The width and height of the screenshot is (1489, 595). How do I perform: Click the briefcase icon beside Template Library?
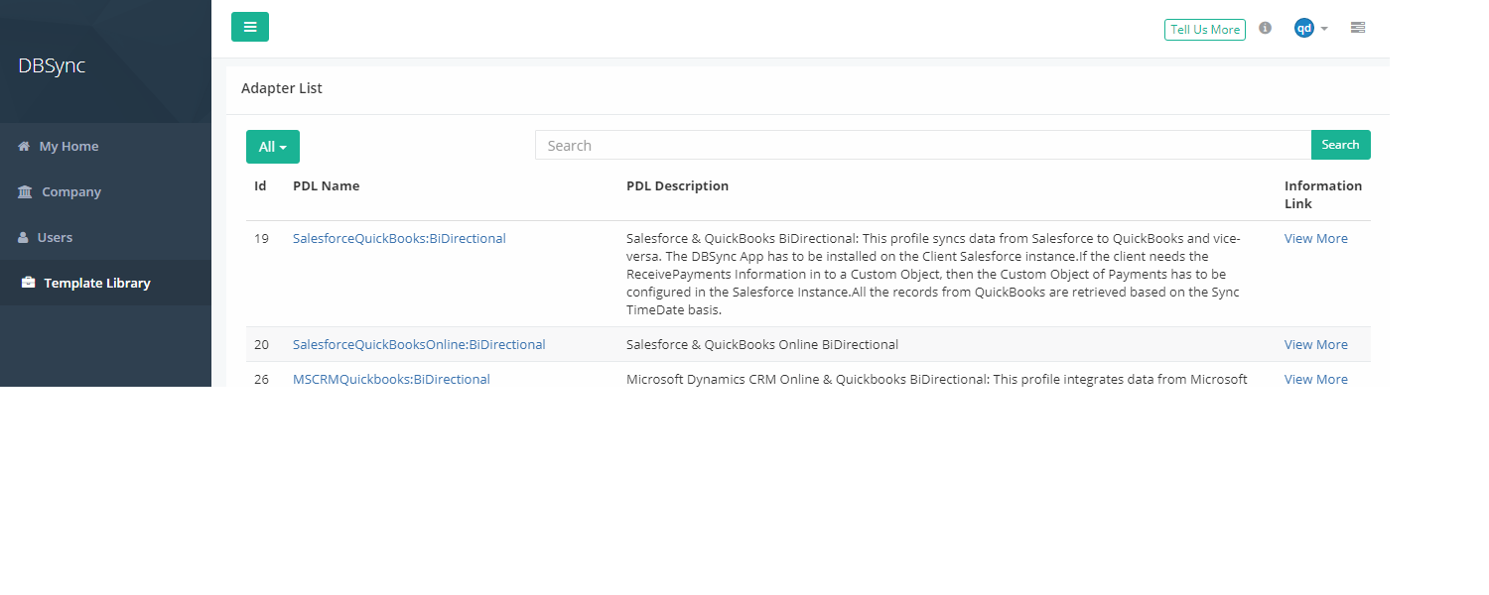pos(28,284)
